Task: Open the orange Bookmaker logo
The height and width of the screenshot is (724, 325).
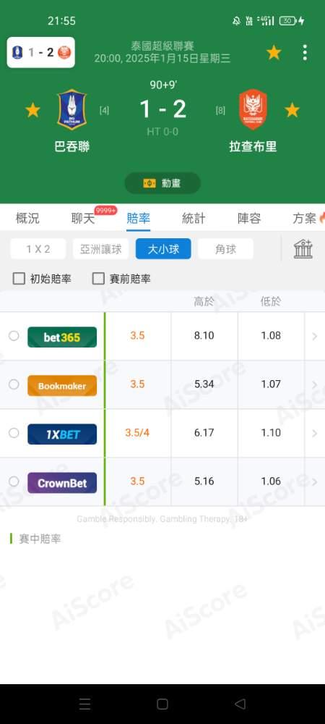Action: pyautogui.click(x=62, y=386)
